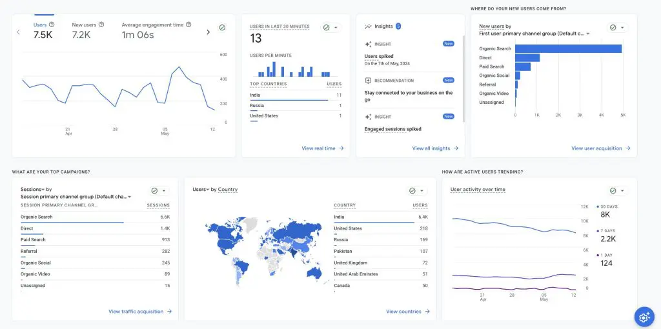Click the Insights card vertical scrollbar
Screen dimensions: 661x329
[x=463, y=77]
